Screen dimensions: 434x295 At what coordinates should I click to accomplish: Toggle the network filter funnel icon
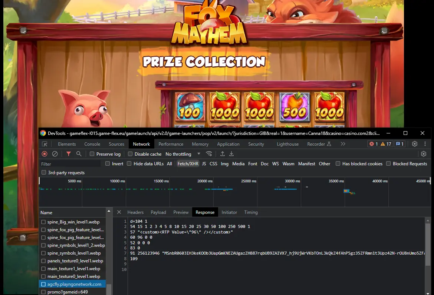[69, 154]
